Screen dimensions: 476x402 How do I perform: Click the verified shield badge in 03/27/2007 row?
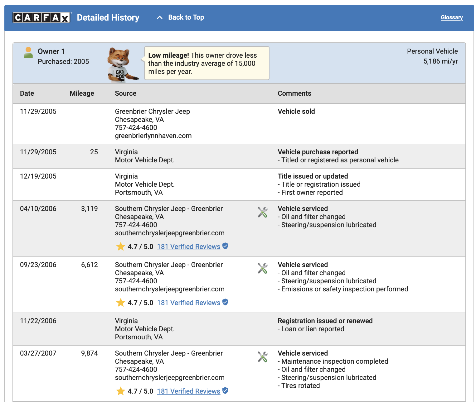[225, 391]
